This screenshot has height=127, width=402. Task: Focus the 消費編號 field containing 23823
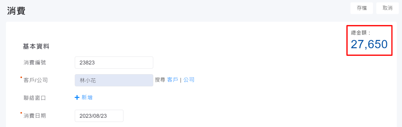114,62
